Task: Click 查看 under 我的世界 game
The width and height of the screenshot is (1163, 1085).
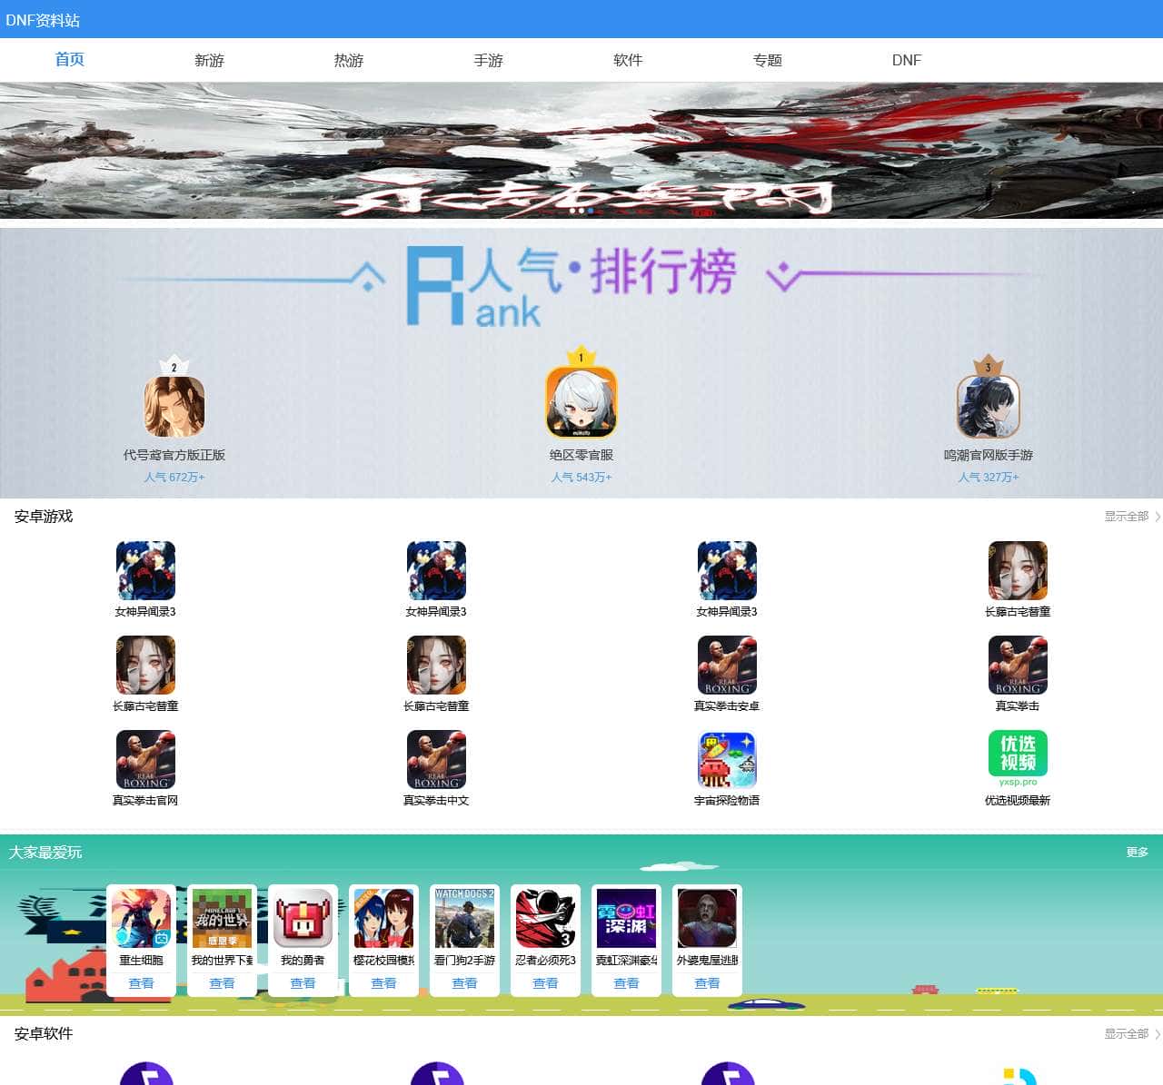Action: [222, 983]
